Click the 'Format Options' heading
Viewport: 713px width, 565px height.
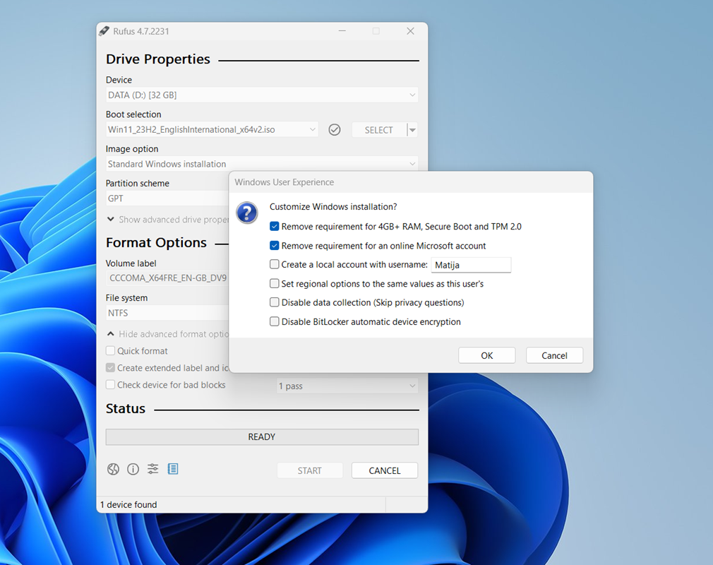[x=156, y=242]
